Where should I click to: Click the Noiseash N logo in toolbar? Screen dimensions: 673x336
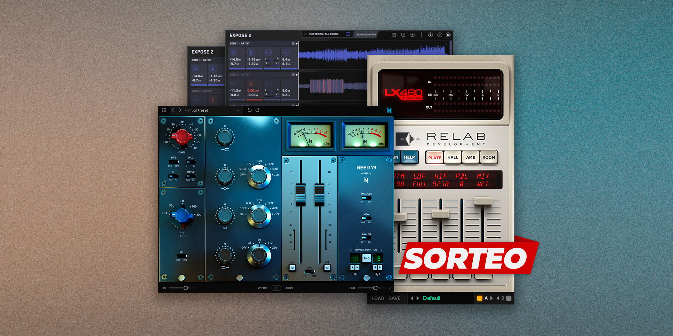pos(389,110)
